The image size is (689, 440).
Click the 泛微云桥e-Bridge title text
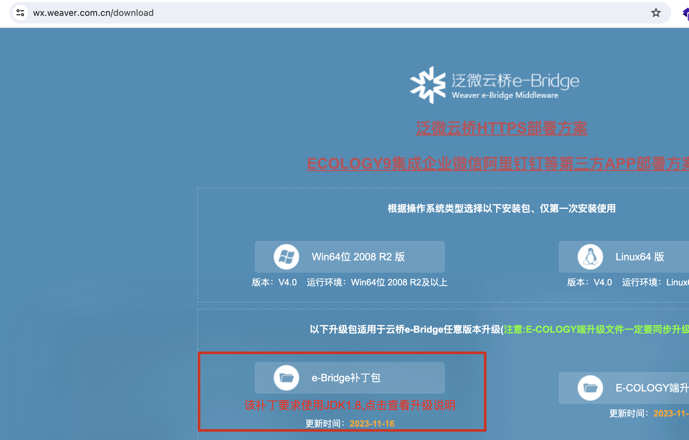coord(515,81)
